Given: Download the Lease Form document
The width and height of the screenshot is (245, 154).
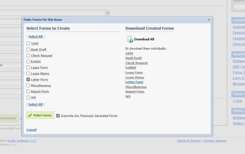Looking at the screenshot, I should [x=134, y=73].
